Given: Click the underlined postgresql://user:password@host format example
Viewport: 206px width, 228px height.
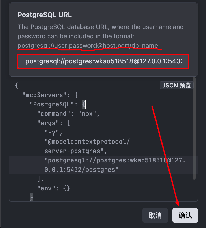Looking at the screenshot, I should point(88,46).
